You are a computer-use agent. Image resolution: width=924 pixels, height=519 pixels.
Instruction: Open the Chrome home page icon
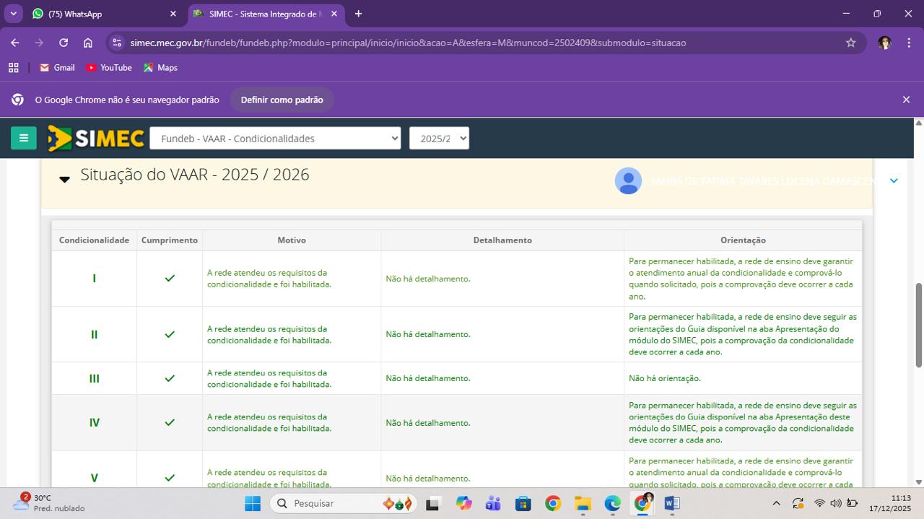87,43
